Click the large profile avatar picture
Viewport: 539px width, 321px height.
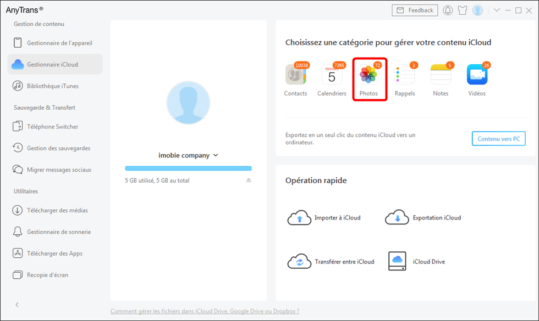click(188, 103)
